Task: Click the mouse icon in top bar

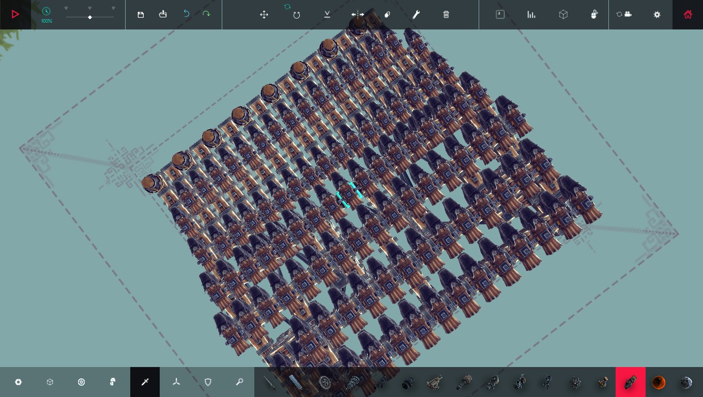Action: pos(594,14)
